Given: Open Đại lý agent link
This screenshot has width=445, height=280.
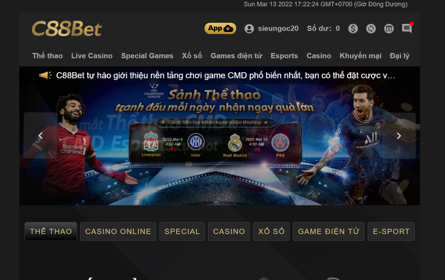Looking at the screenshot, I should point(400,56).
